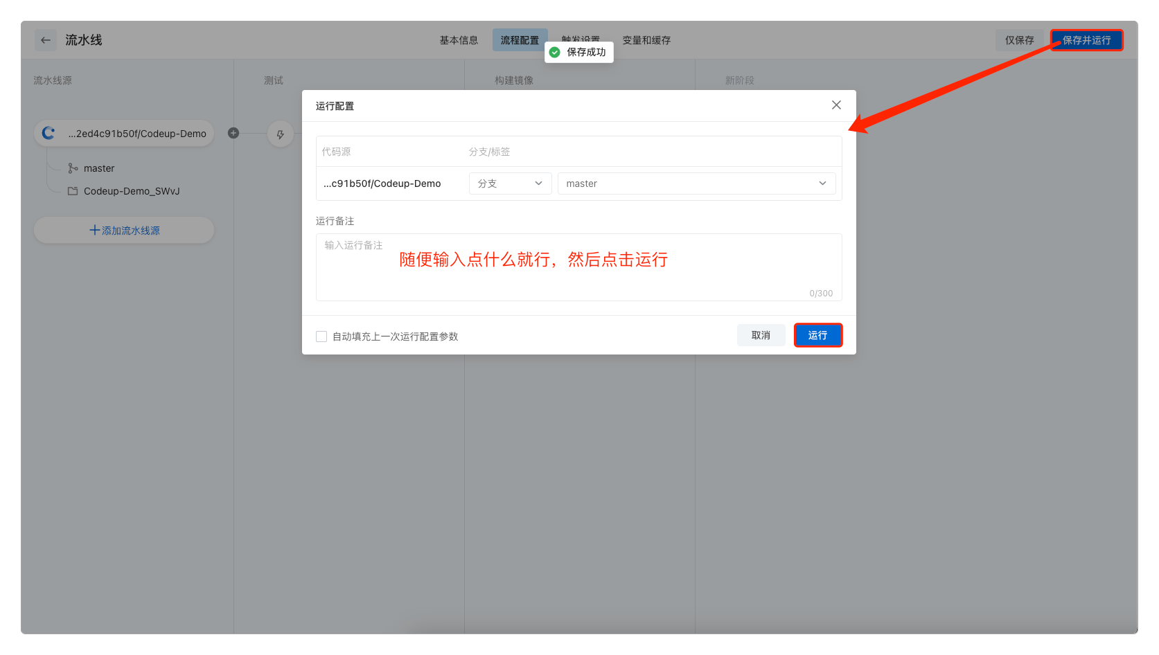The height and width of the screenshot is (655, 1159).
Task: Click the ...2ed4c91b50f/Codeup-Demo source card
Action: 124,133
